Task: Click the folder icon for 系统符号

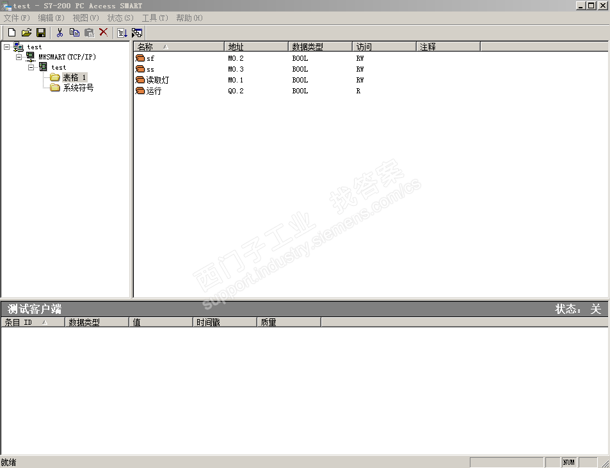Action: tap(55, 88)
